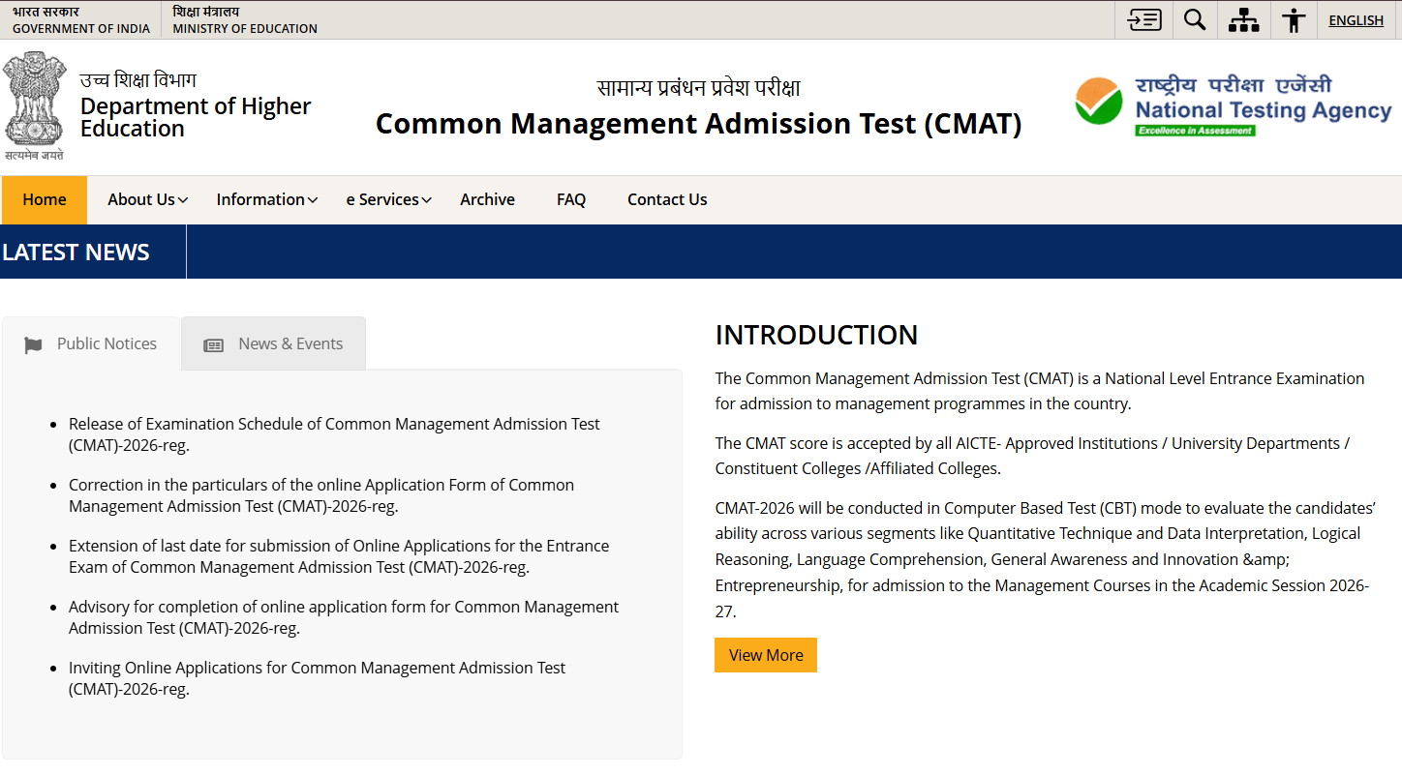Open the accessibility options icon
Image resolution: width=1402 pixels, height=775 pixels.
(x=1294, y=19)
